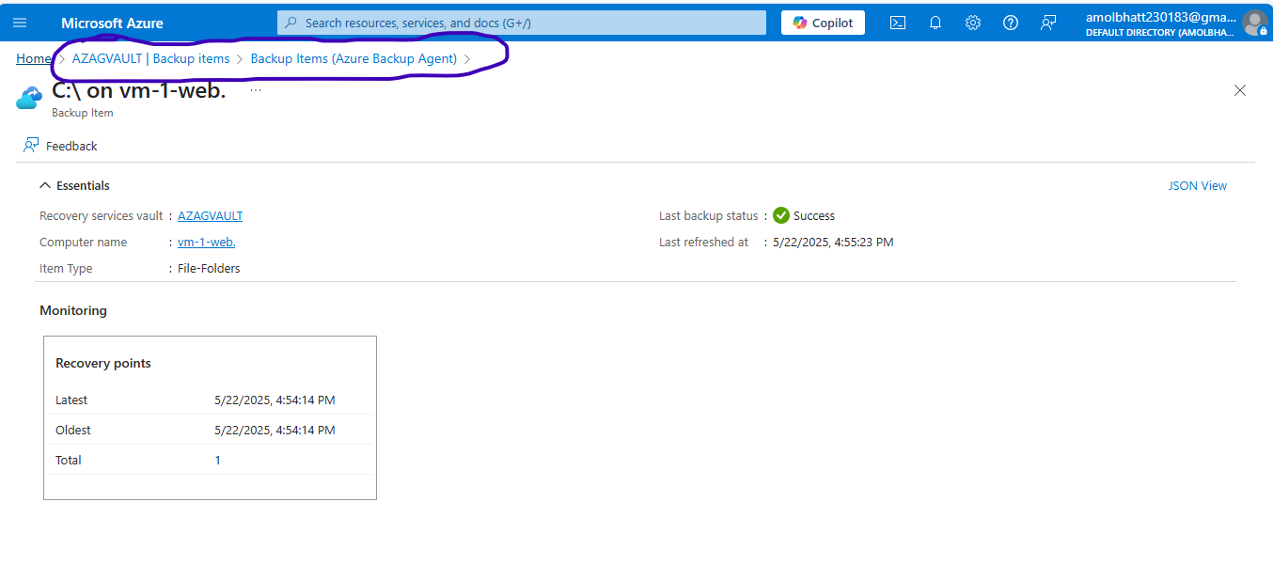Navigate to Home breadcrumb
The width and height of the screenshot is (1273, 565).
[x=31, y=58]
